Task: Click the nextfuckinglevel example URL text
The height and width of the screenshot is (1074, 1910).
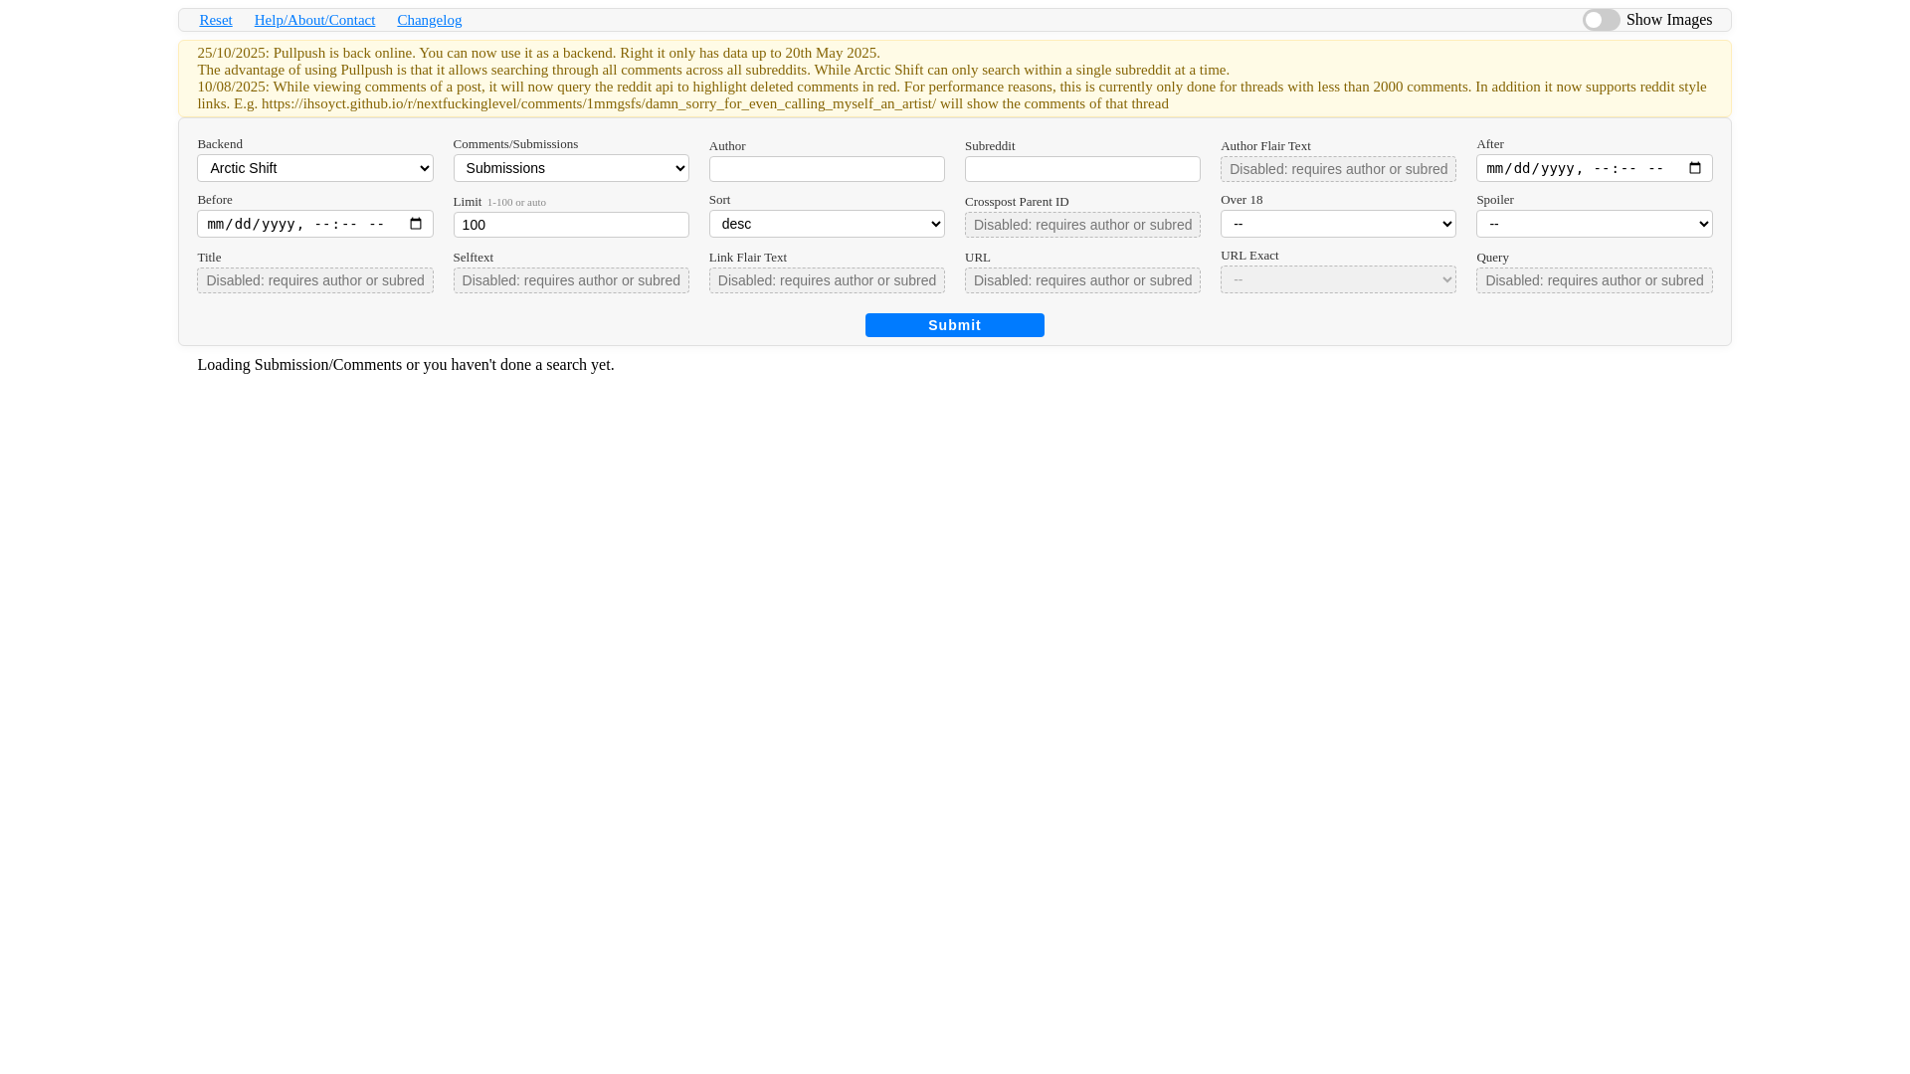Action: coord(599,103)
